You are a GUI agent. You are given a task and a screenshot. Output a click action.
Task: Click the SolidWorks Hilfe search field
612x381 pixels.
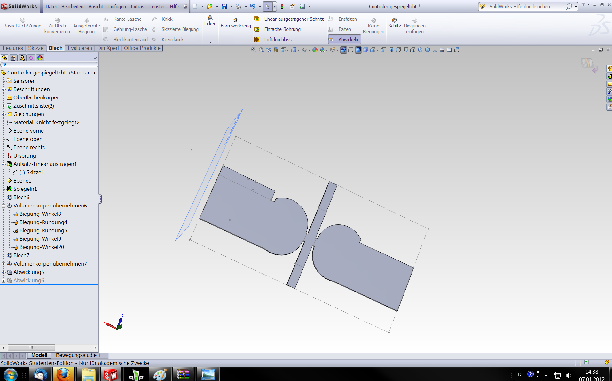pos(524,6)
